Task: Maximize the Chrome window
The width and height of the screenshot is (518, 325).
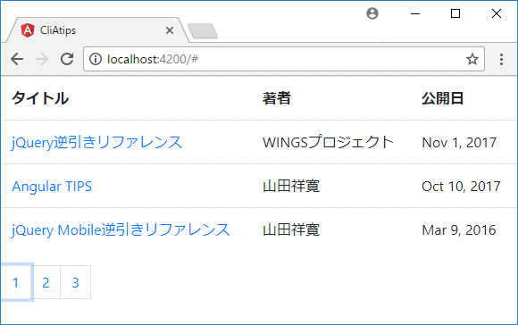Action: (x=455, y=13)
